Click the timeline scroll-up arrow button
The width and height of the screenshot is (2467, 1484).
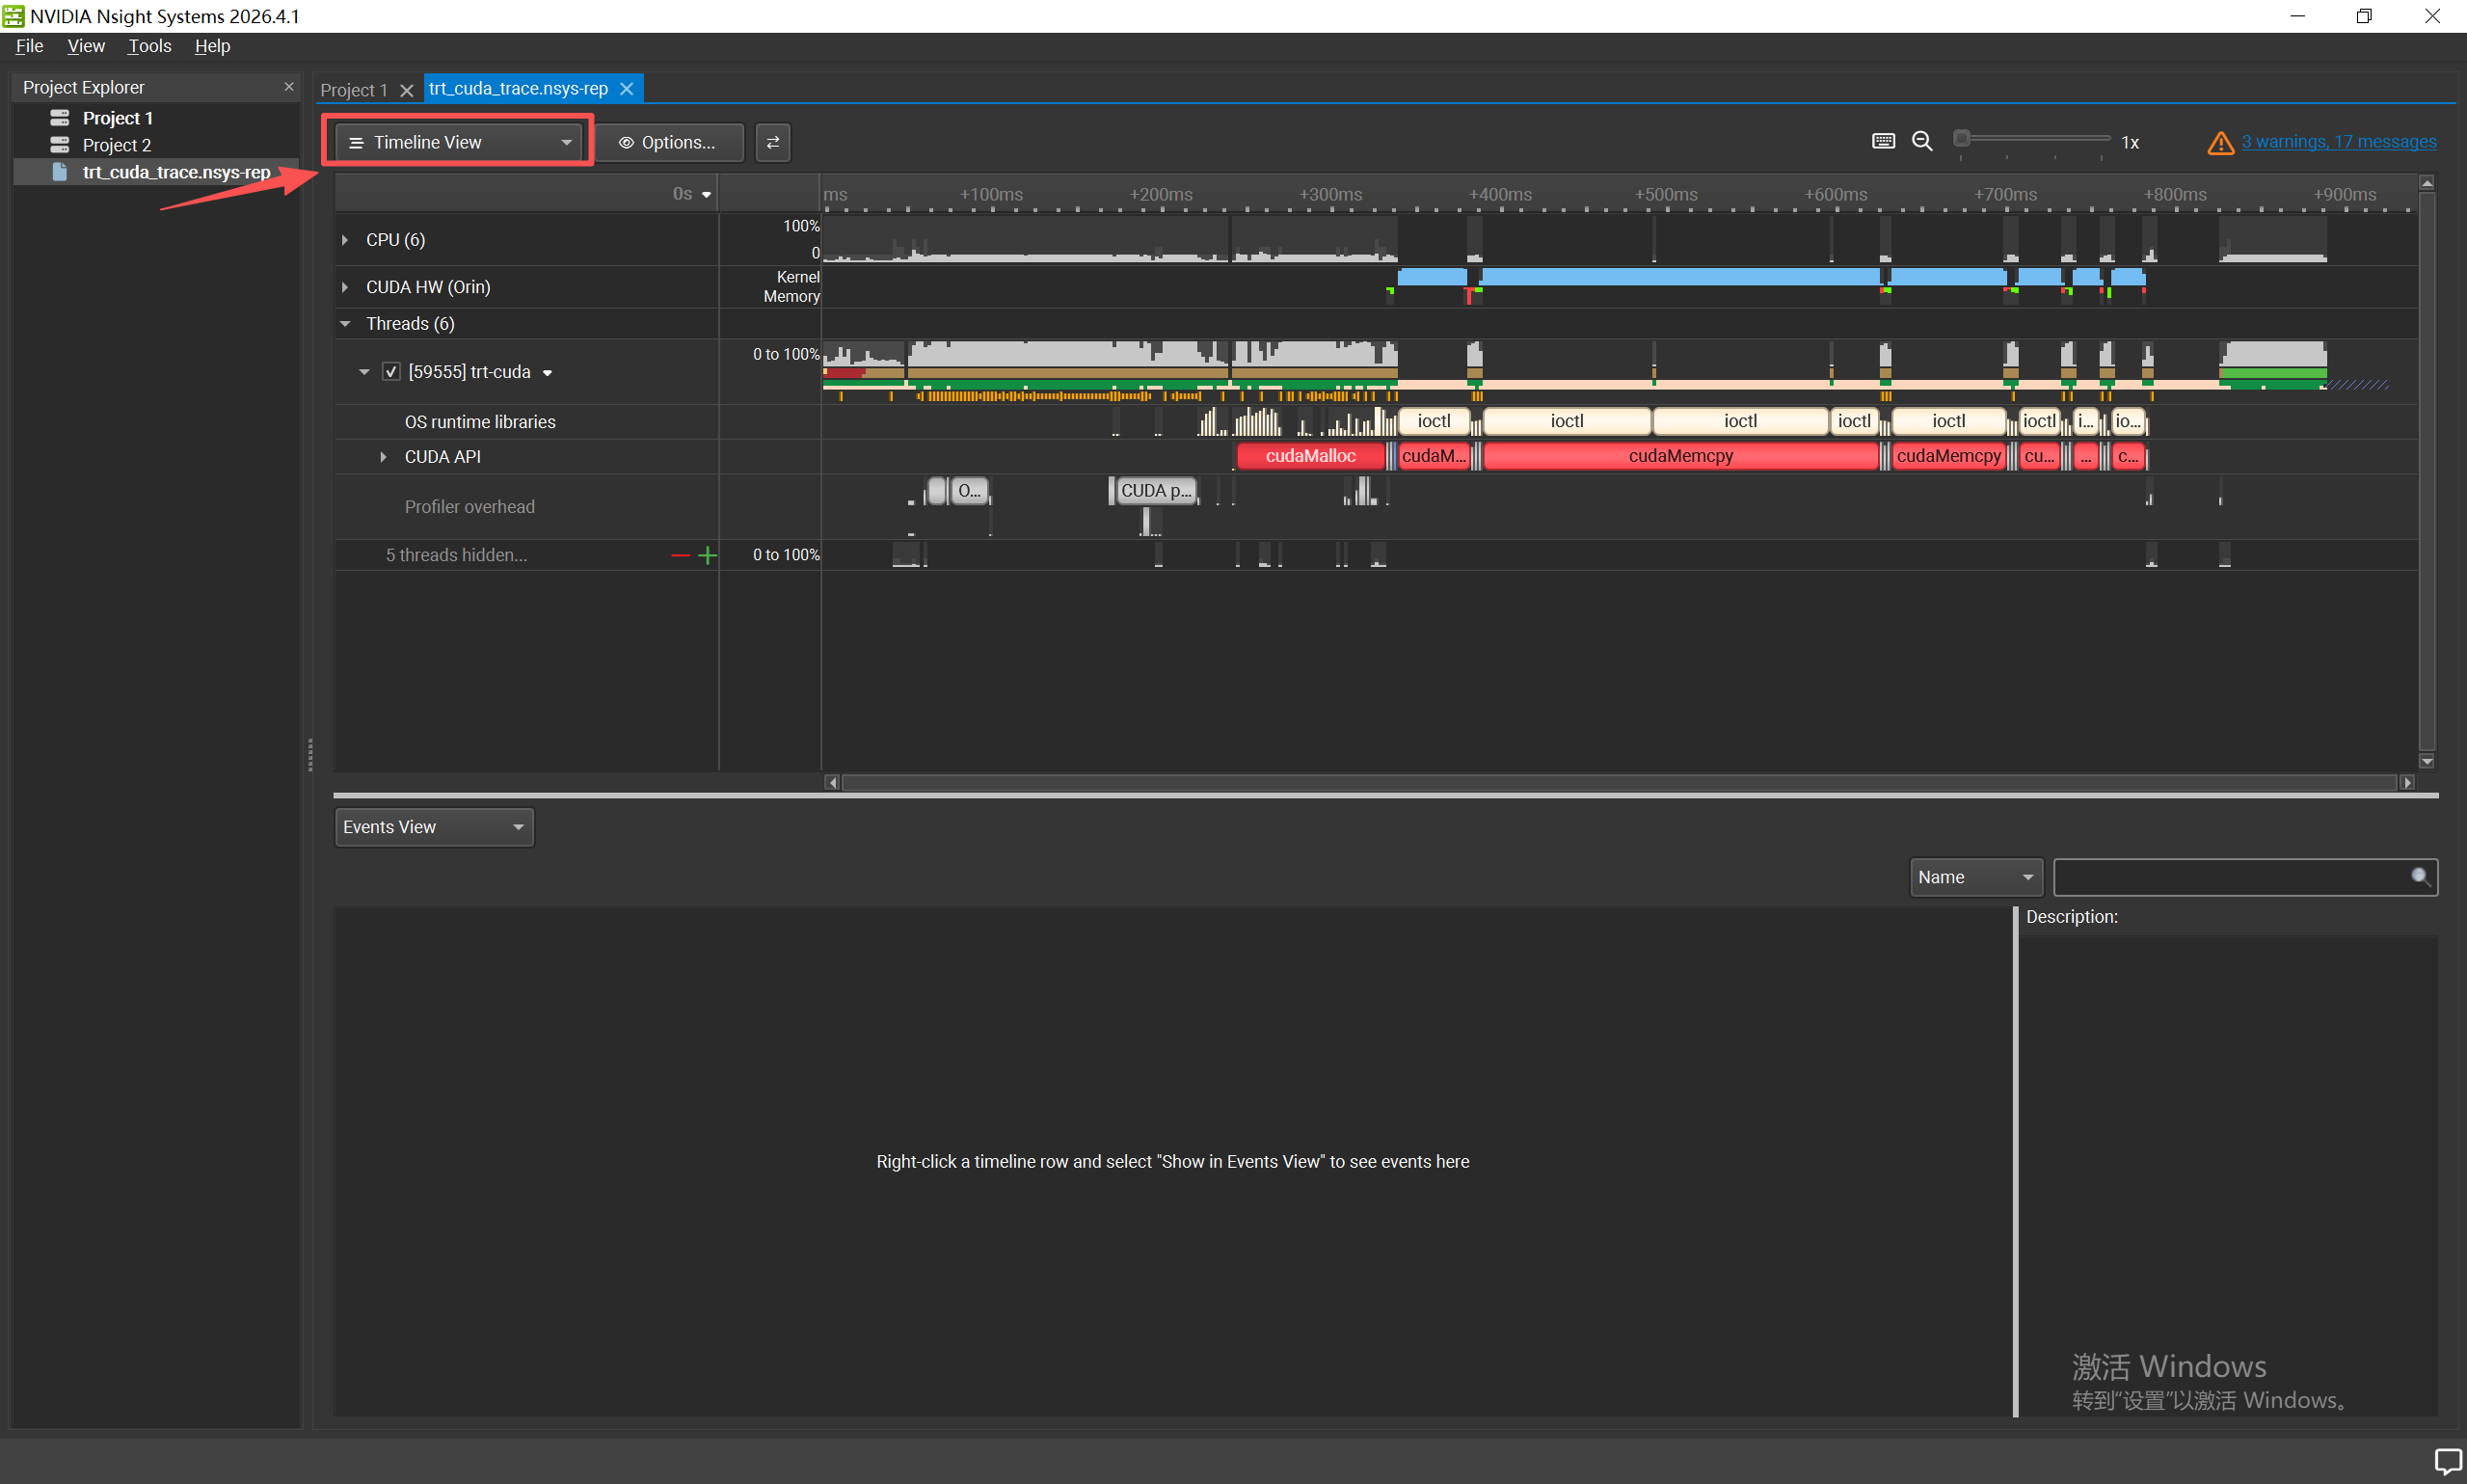coord(2426,183)
